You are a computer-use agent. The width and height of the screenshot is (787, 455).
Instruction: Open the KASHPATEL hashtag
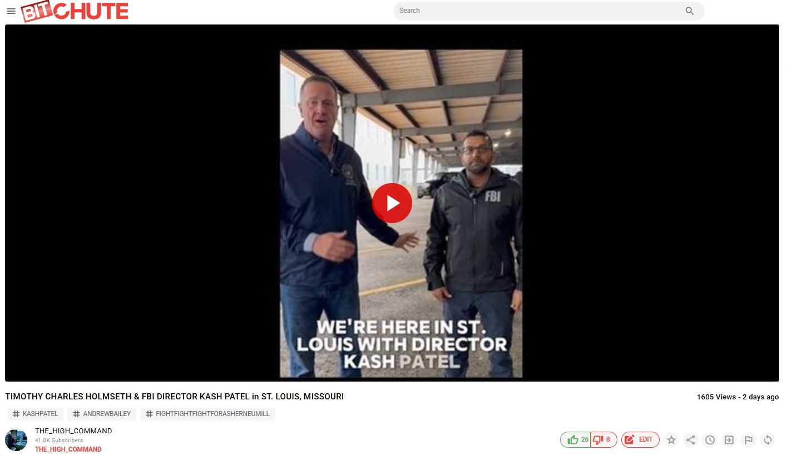tap(35, 414)
